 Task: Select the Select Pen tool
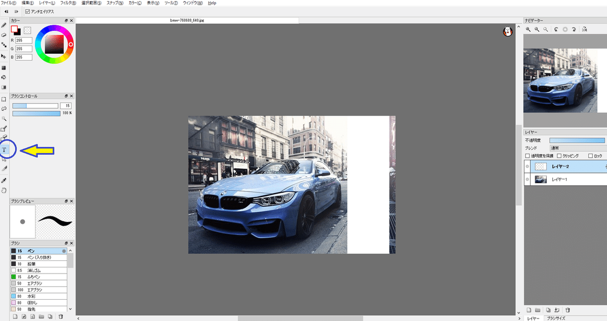pyautogui.click(x=4, y=128)
